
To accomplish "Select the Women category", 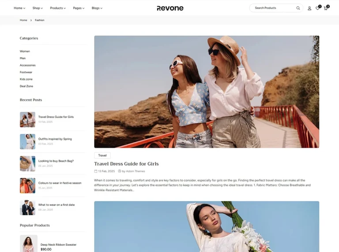I will click(25, 52).
